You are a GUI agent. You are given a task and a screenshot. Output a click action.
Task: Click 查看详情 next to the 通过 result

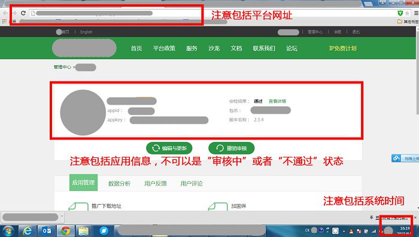click(x=277, y=101)
